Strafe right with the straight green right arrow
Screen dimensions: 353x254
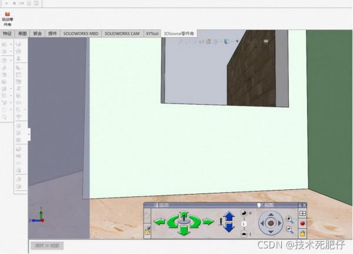point(208,222)
